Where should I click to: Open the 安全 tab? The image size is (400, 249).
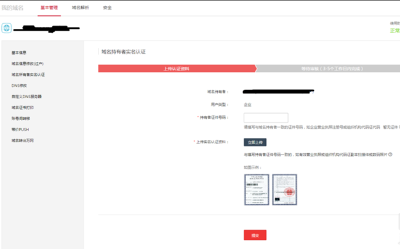pyautogui.click(x=108, y=8)
